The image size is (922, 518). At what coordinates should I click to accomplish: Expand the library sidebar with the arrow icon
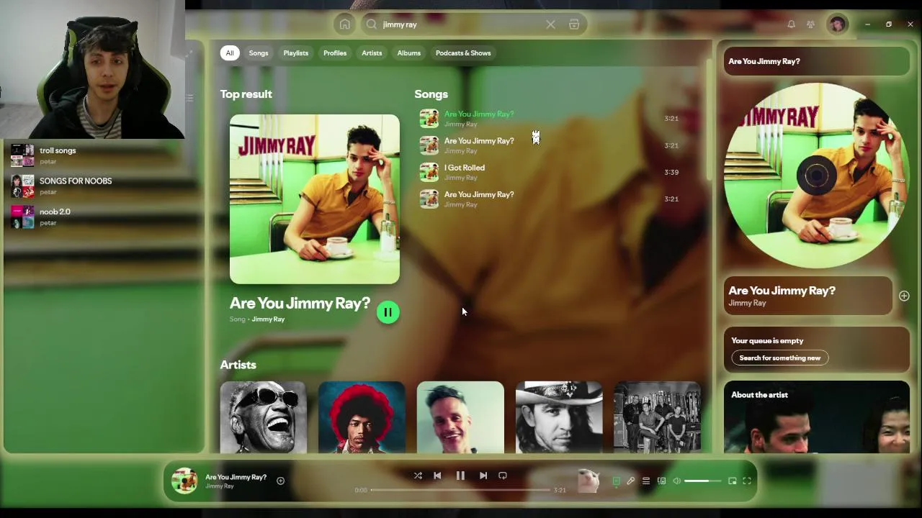(x=190, y=53)
